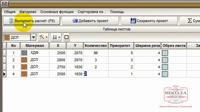Image resolution: width=200 pixels, height=112 pixels.
Task: Click ДСП wood swatch in row 3
Action: tap(24, 67)
